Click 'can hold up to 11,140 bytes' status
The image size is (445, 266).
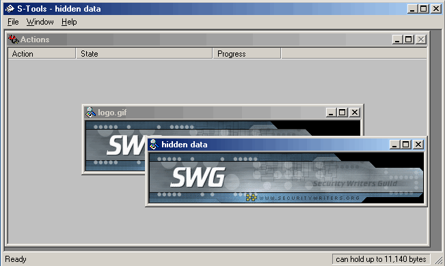381,259
